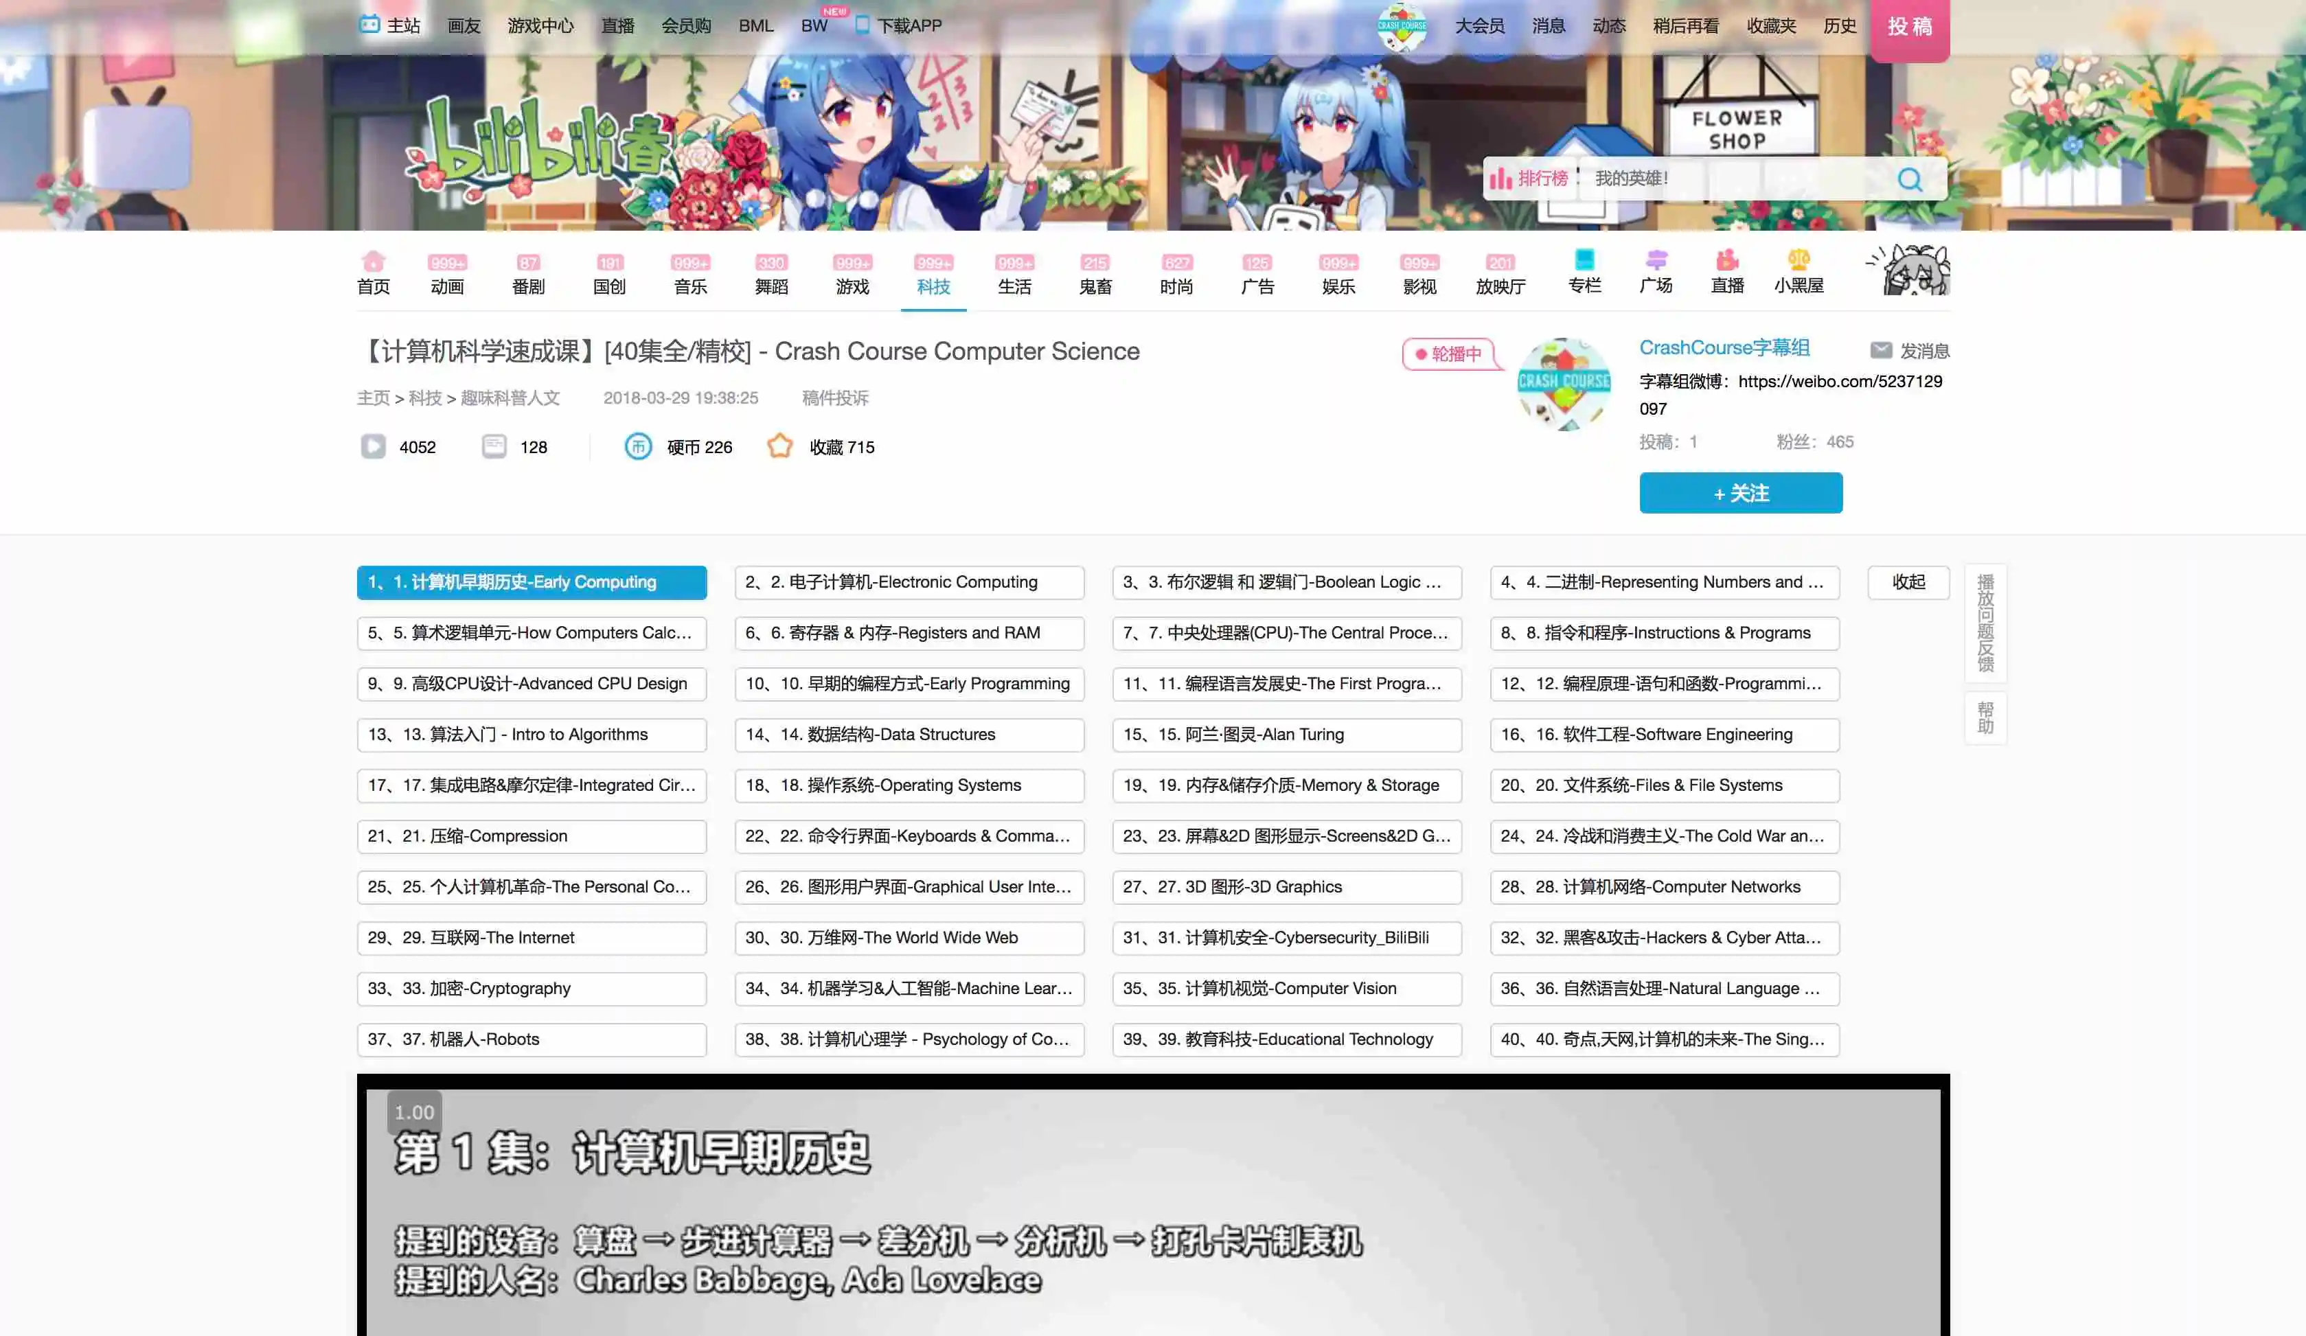Click the 1.00 playback speed control
Viewport: 2306px width, 1336px height.
413,1112
